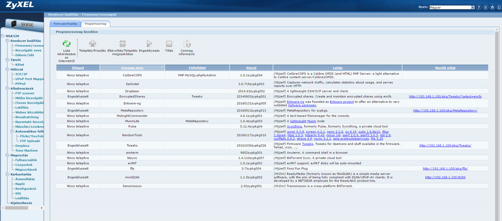Open the pkg/Tweaks/ management link
502x221 pixels.
coord(445,145)
